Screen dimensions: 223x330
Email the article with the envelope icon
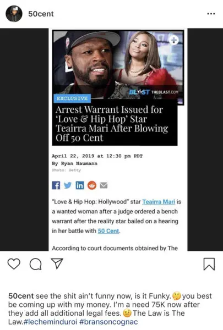104,185
